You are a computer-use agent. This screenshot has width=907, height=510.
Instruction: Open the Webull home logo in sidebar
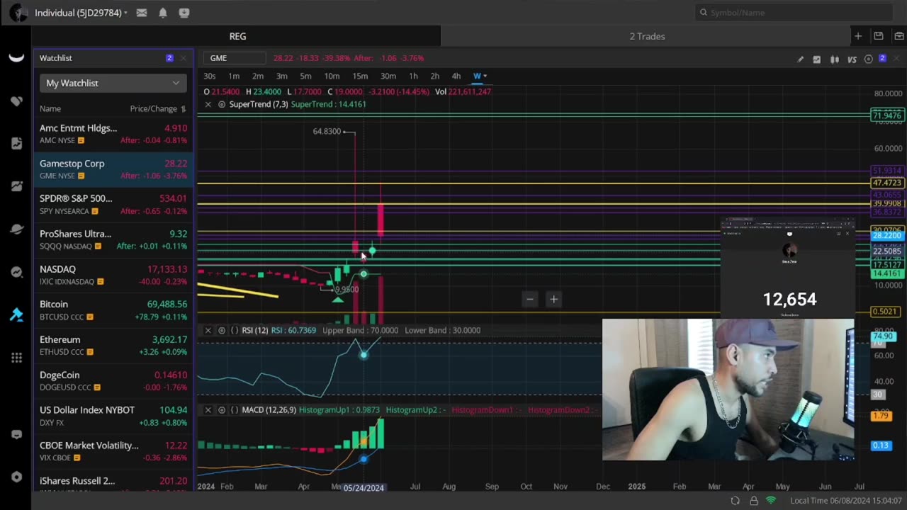16,58
